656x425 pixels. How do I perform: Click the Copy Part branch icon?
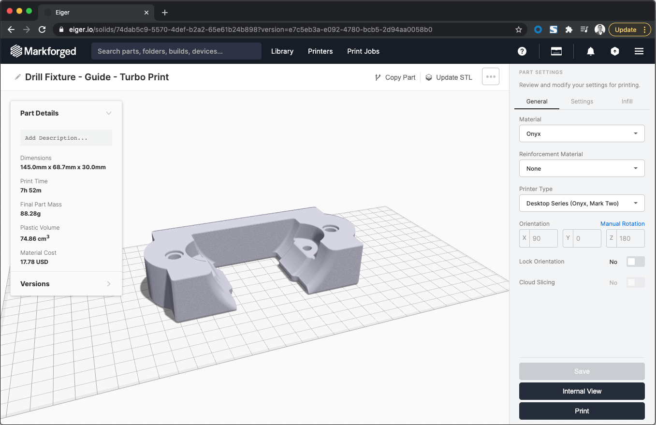coord(378,77)
